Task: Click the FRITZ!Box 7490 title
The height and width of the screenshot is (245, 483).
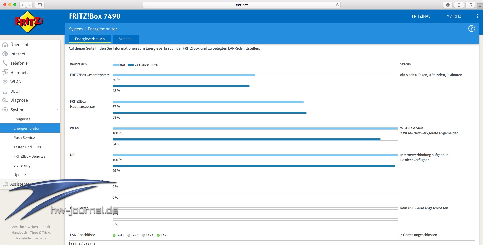Action: [x=95, y=16]
